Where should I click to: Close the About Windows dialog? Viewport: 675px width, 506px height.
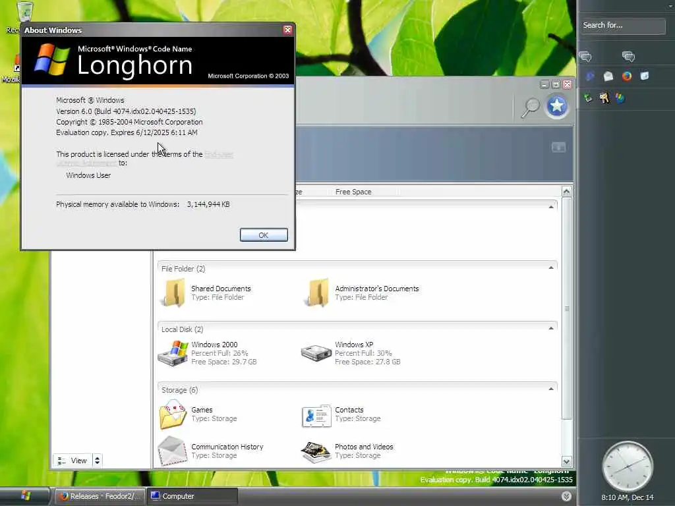(x=287, y=30)
